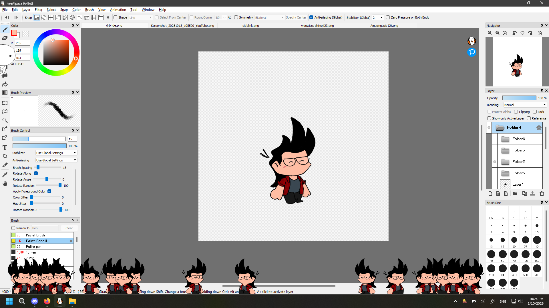Toggle the Clipping checkbox
This screenshot has height=308, width=549.
pyautogui.click(x=516, y=112)
